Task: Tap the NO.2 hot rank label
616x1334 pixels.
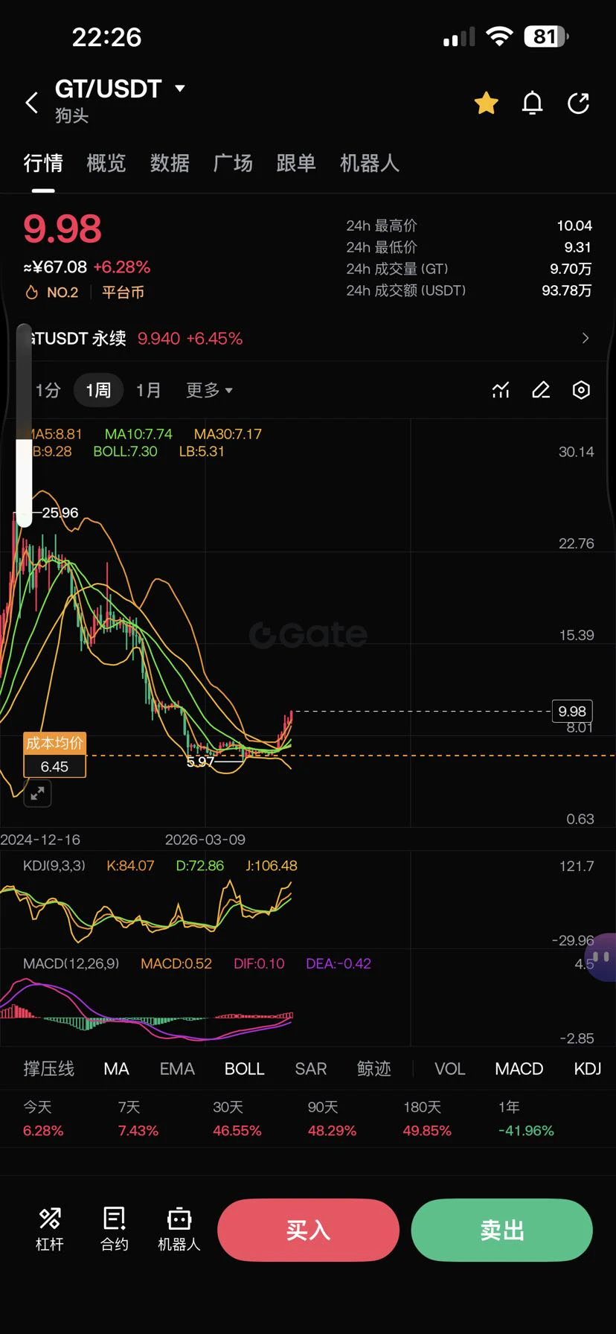Action: tap(51, 293)
